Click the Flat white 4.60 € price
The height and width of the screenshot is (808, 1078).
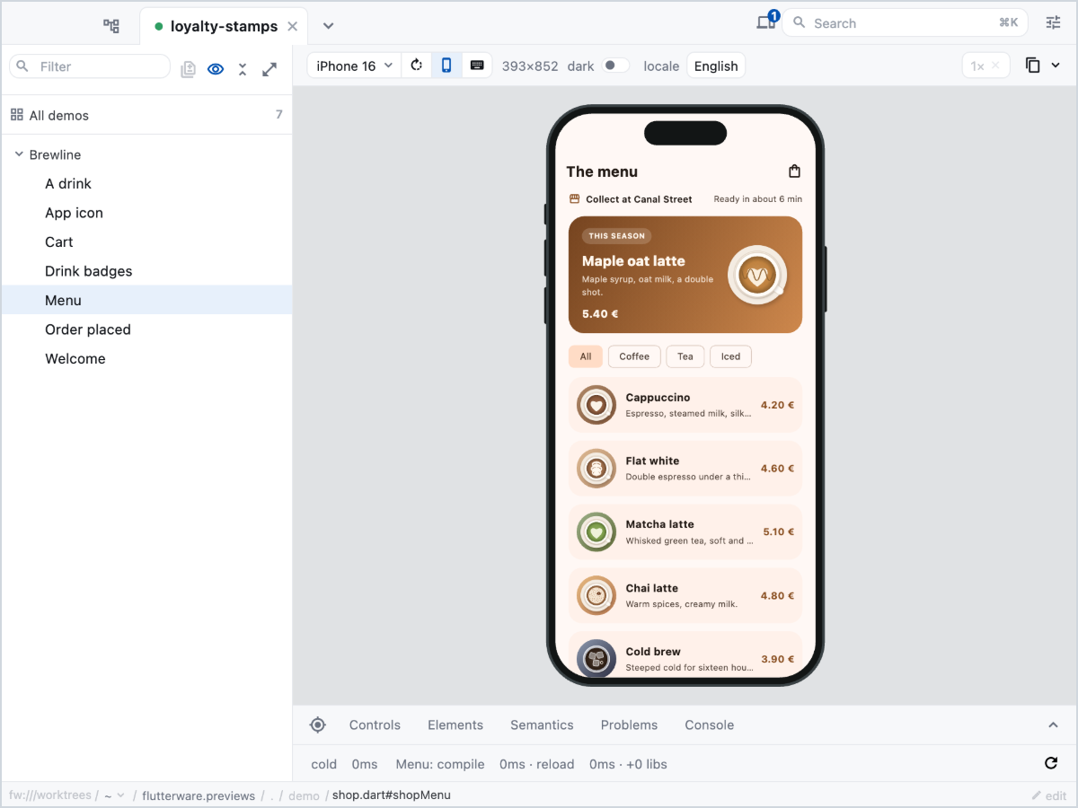[x=777, y=469]
